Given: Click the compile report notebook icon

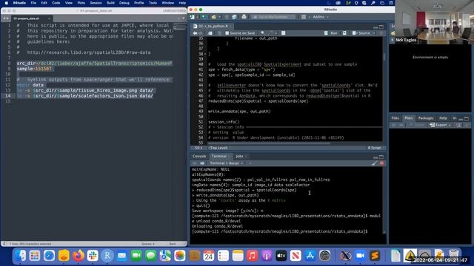Looking at the screenshot, I should (x=283, y=33).
